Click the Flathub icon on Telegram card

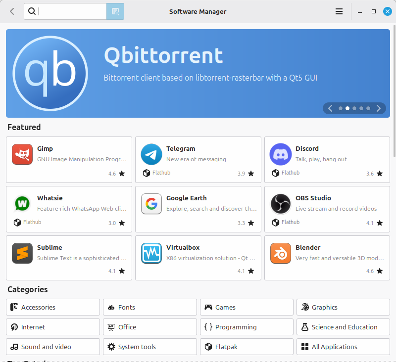tap(147, 173)
